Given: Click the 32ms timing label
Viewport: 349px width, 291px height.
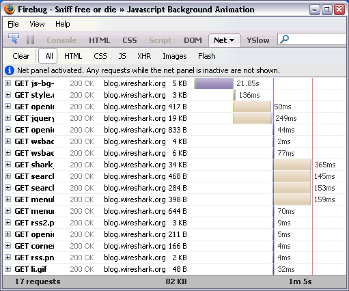Looking at the screenshot, I should pyautogui.click(x=286, y=269).
